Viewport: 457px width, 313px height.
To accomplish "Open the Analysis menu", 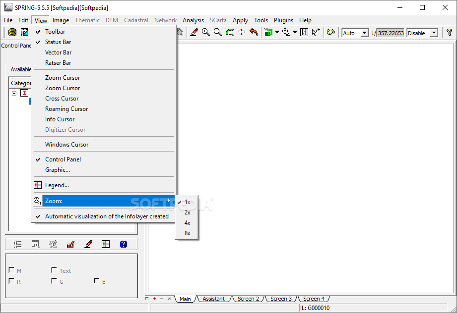I will 193,20.
